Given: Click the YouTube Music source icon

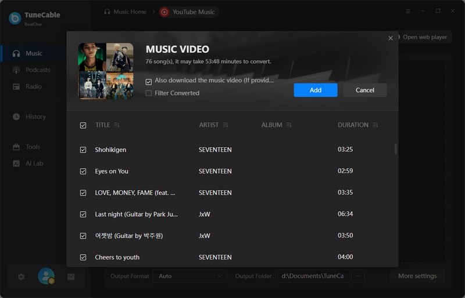Looking at the screenshot, I should [x=164, y=12].
